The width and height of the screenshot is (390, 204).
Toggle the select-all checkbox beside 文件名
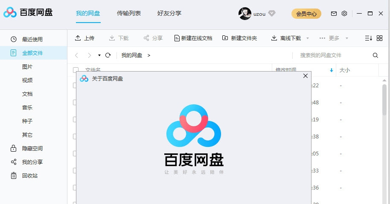click(76, 70)
